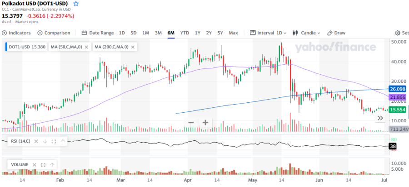Close the VOLUME panel
Image resolution: width=409 pixels, height=187 pixels.
34,165
